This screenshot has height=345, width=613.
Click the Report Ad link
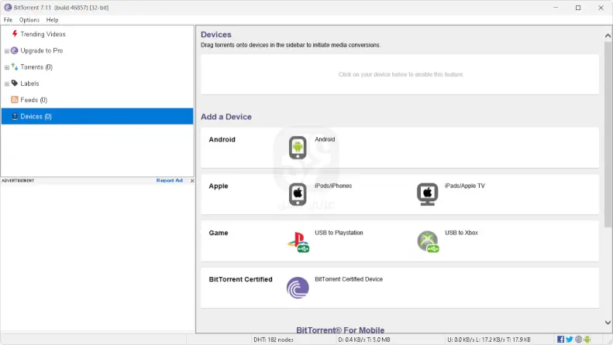coord(169,180)
